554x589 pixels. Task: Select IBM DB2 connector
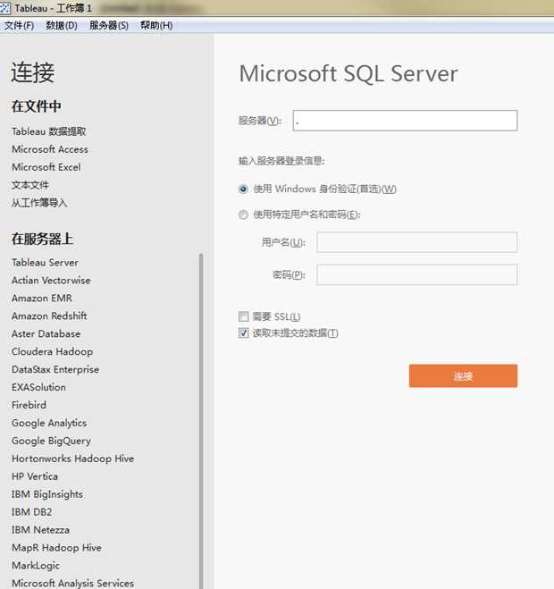click(31, 512)
